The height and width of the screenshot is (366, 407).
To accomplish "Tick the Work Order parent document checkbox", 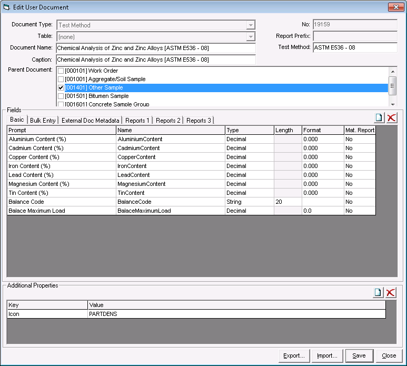I will point(61,71).
